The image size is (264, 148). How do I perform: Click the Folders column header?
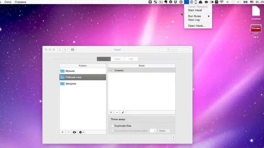pos(82,66)
